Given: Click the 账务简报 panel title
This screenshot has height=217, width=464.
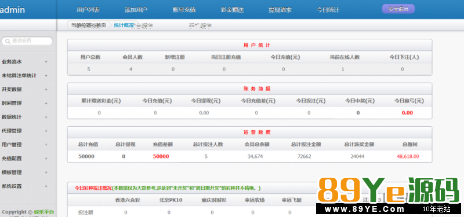Looking at the screenshot, I should tap(257, 89).
